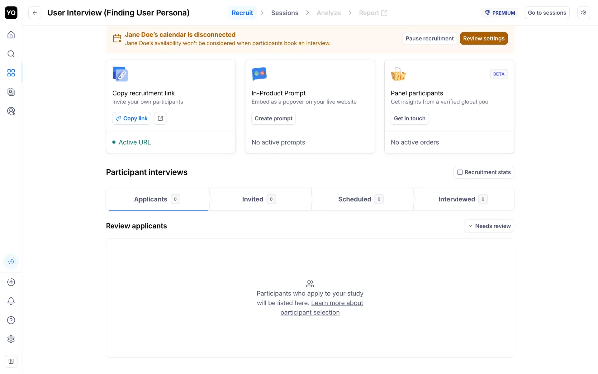This screenshot has width=598, height=374.
Task: Expand the Needs review filter dropdown
Action: pyautogui.click(x=489, y=226)
